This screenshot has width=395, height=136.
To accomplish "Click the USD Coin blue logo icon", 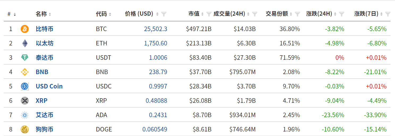I will pos(25,86).
